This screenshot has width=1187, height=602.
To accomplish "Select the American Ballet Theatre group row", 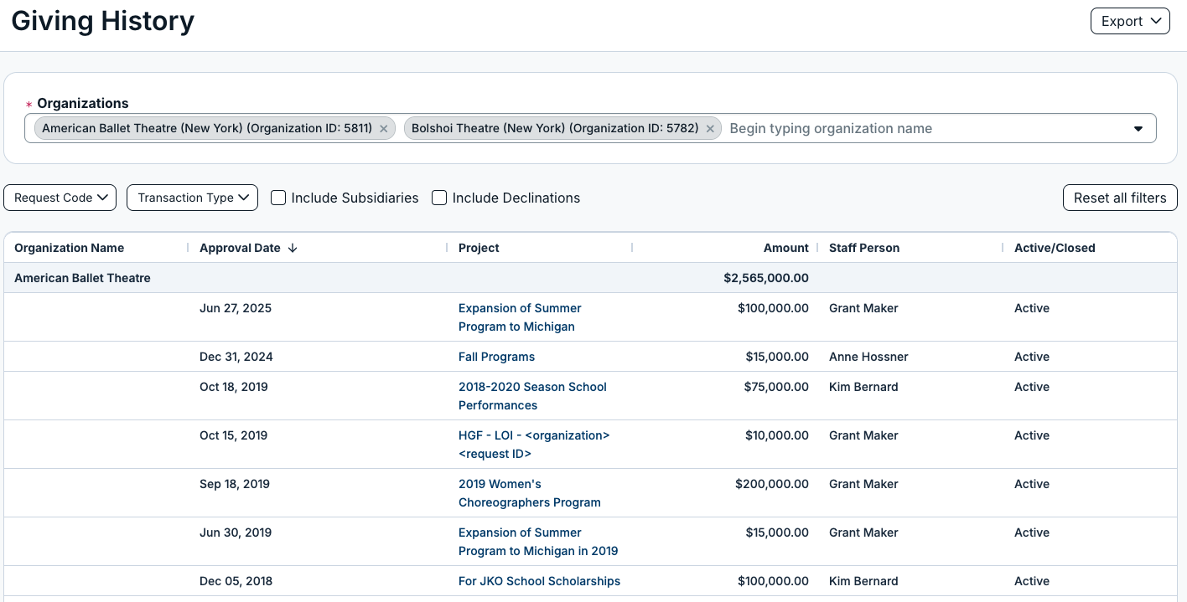I will click(x=590, y=278).
